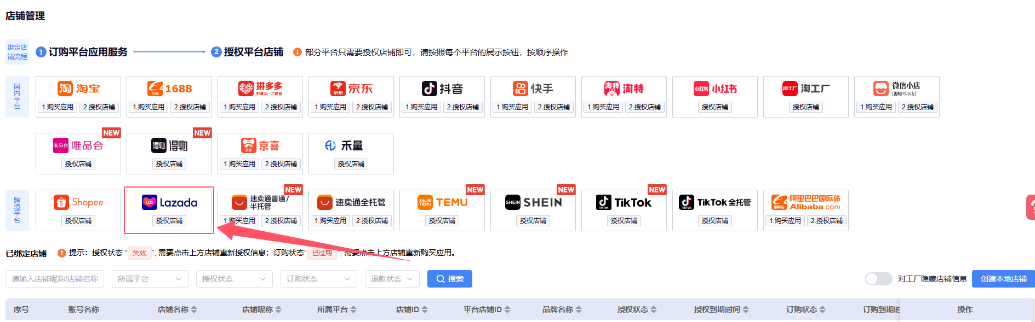Click Taobao 2.授权店铺 button
The width and height of the screenshot is (1035, 322).
tap(99, 107)
